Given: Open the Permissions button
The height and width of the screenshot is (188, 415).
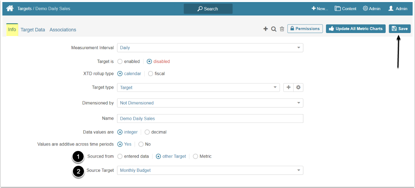Looking at the screenshot, I should [305, 29].
